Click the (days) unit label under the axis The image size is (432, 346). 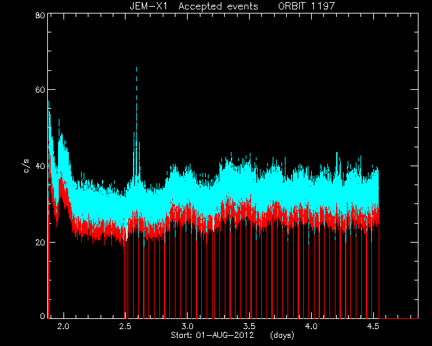tap(282, 335)
